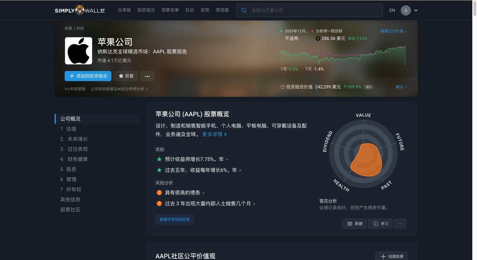The width and height of the screenshot is (477, 260).
Task: Open 仪表板 in top navigation
Action: (x=124, y=10)
